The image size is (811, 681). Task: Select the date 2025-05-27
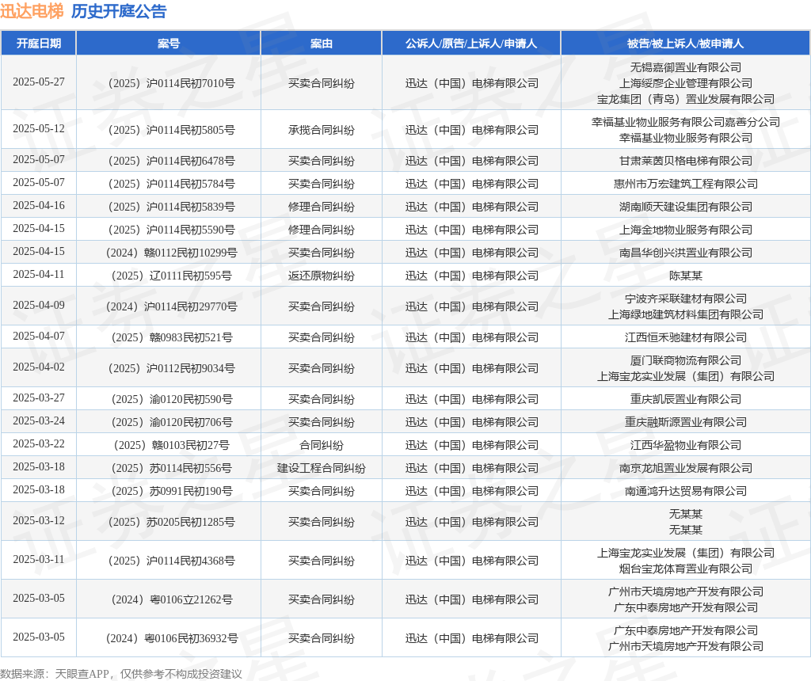[39, 82]
